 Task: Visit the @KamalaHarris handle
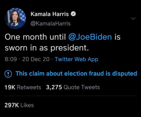coord(50,23)
